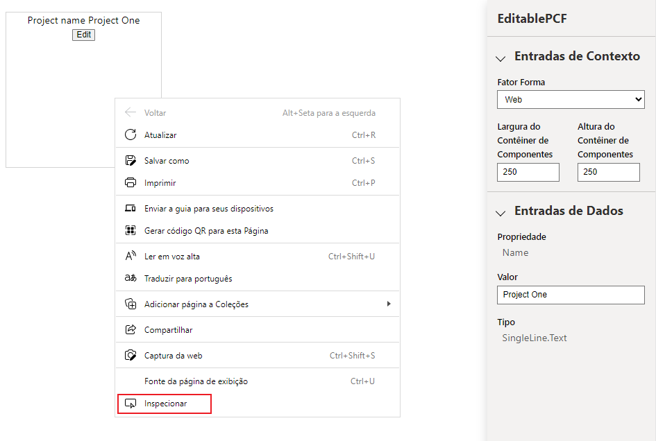Image resolution: width=656 pixels, height=441 pixels.
Task: Click the Imprimir printer icon
Action: [131, 182]
